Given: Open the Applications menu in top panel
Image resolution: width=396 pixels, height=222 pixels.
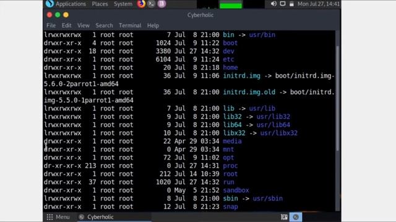Looking at the screenshot, I should point(71,4).
